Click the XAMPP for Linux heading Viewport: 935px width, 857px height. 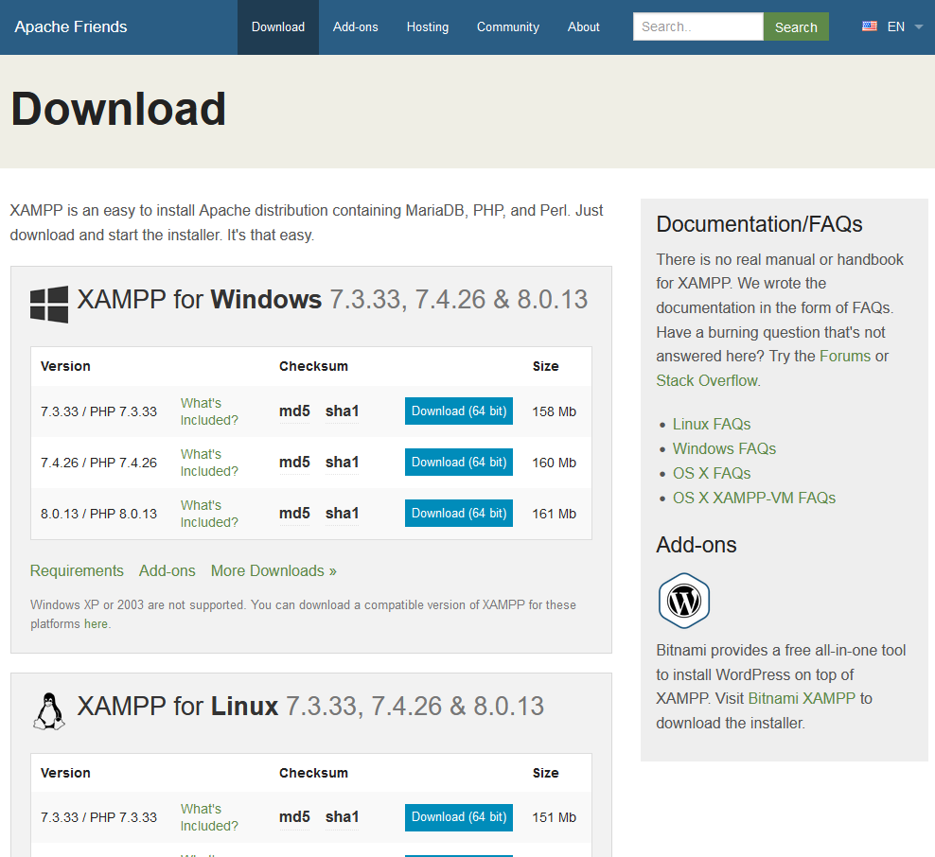click(310, 707)
